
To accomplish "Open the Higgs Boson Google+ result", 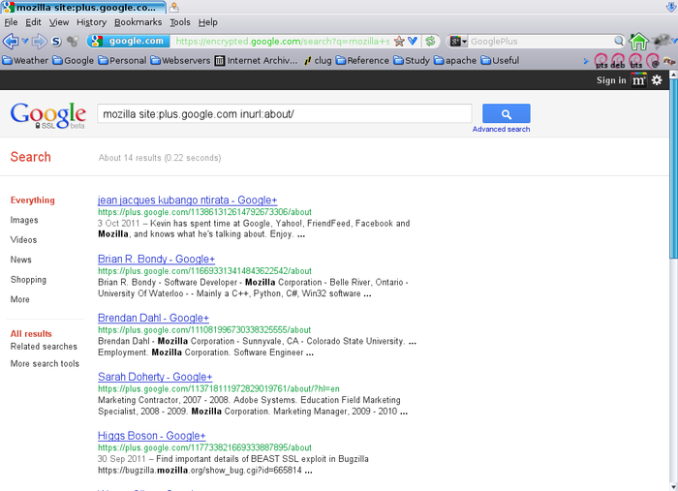I will (x=151, y=435).
